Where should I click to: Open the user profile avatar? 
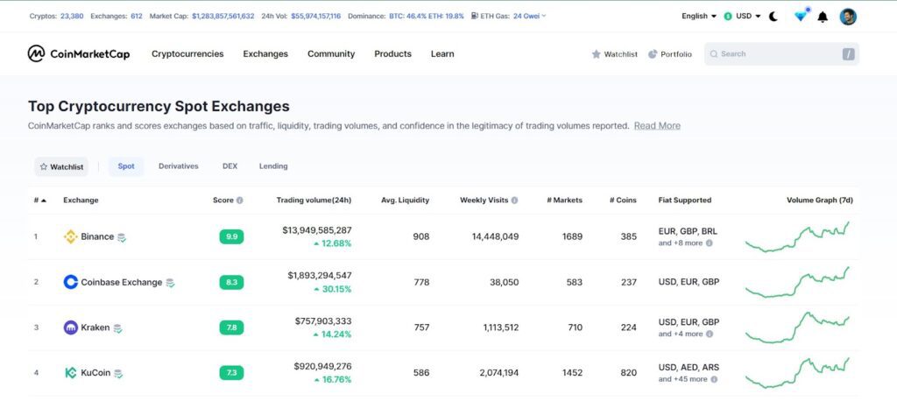point(848,16)
